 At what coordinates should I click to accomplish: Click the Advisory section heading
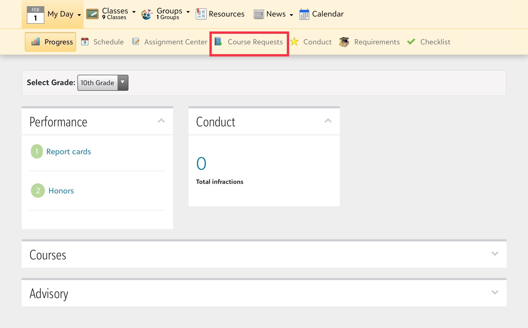49,294
